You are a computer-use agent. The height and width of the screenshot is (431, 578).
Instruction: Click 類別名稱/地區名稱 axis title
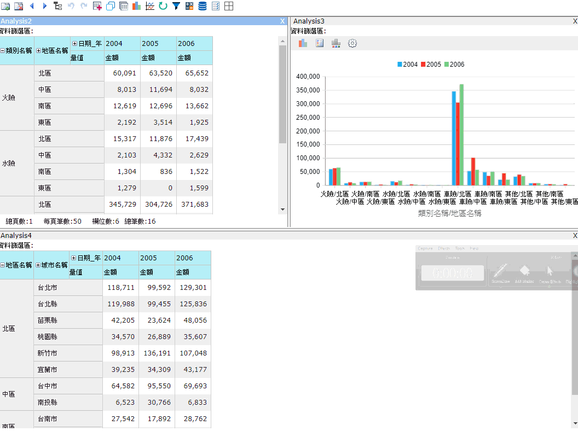(449, 213)
